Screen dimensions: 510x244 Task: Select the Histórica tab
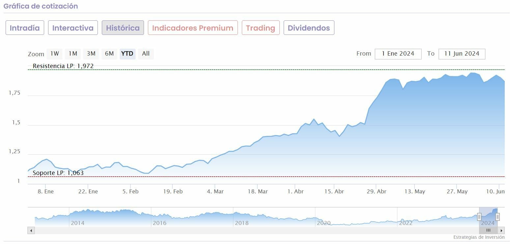(x=123, y=28)
